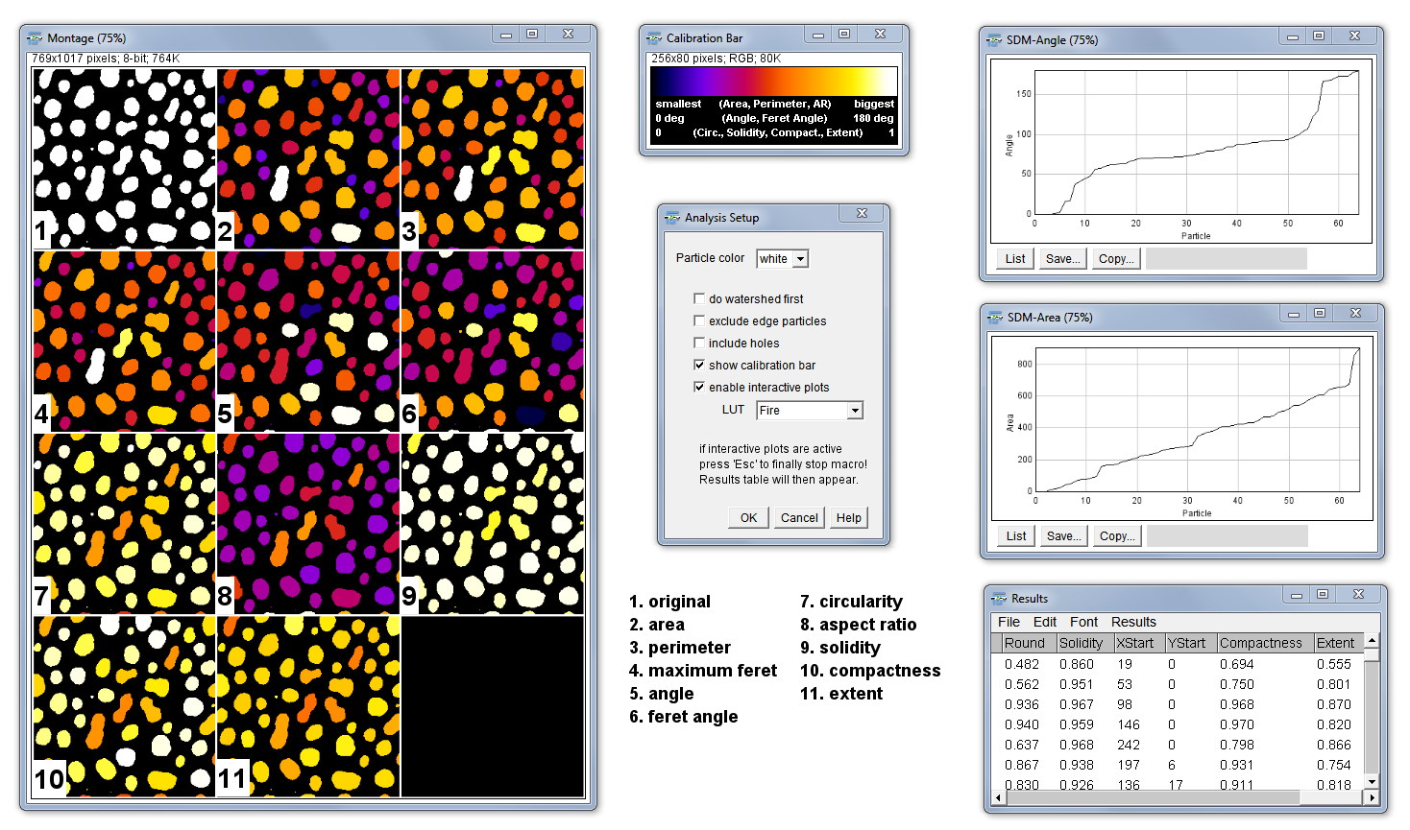
Task: Open the LUT Fire dropdown
Action: coord(810,411)
